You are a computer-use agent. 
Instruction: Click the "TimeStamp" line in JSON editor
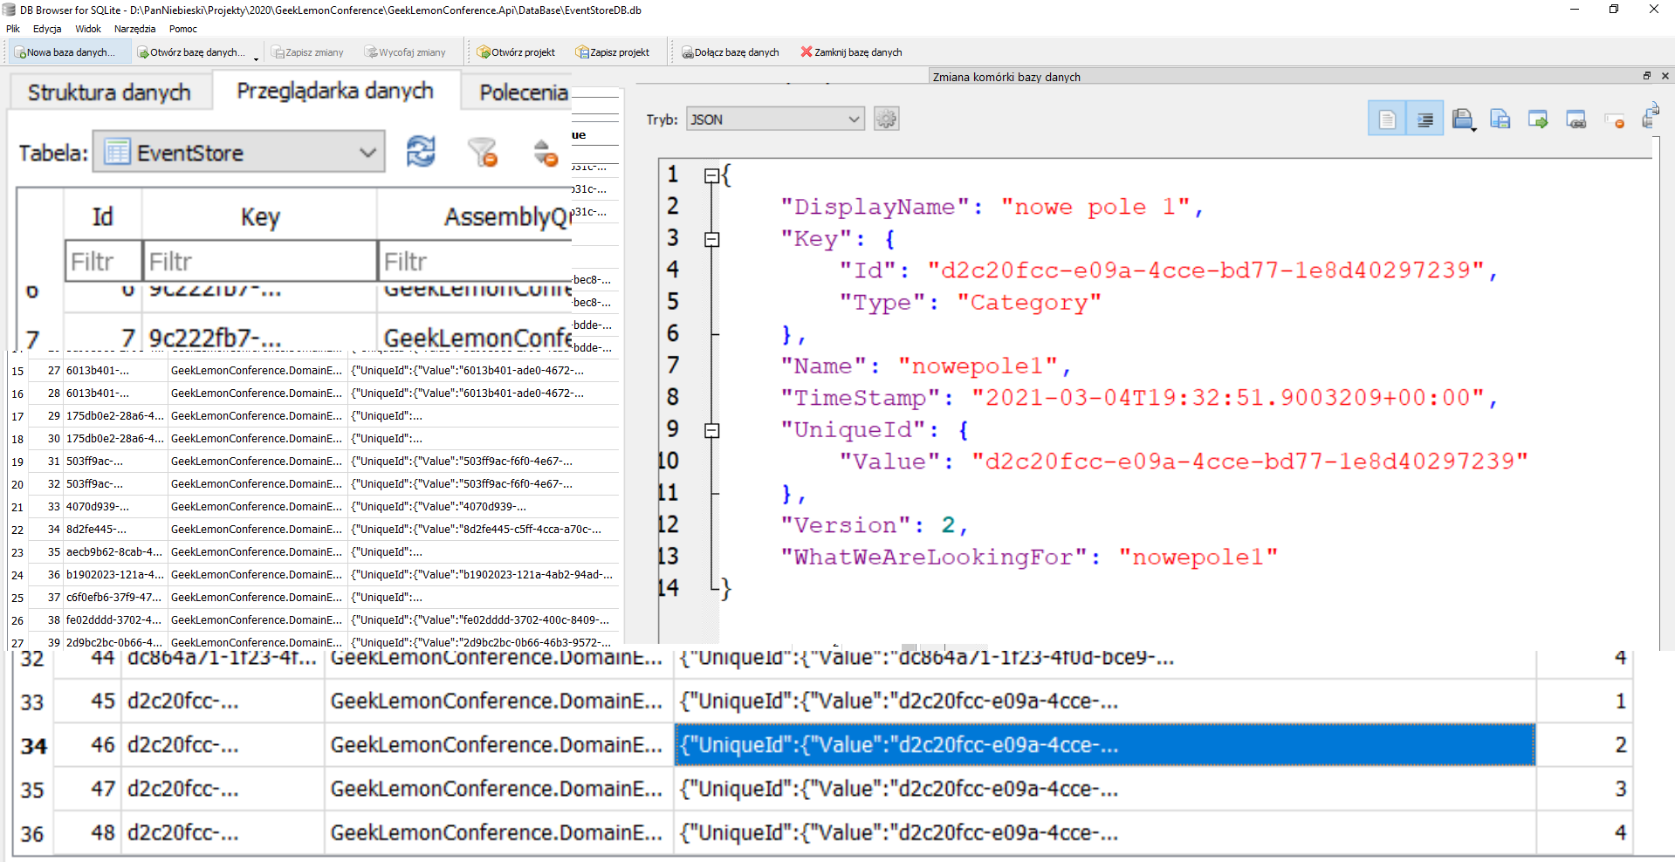tap(1139, 398)
